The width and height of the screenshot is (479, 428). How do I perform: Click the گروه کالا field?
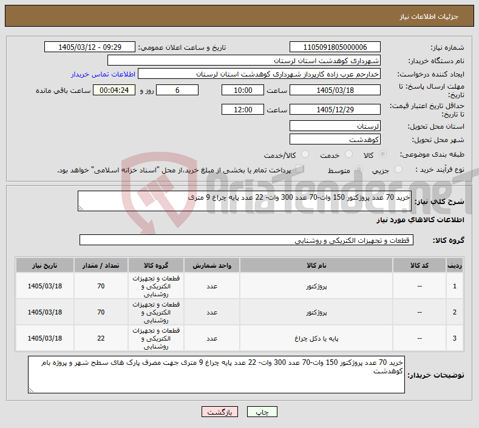(x=246, y=240)
